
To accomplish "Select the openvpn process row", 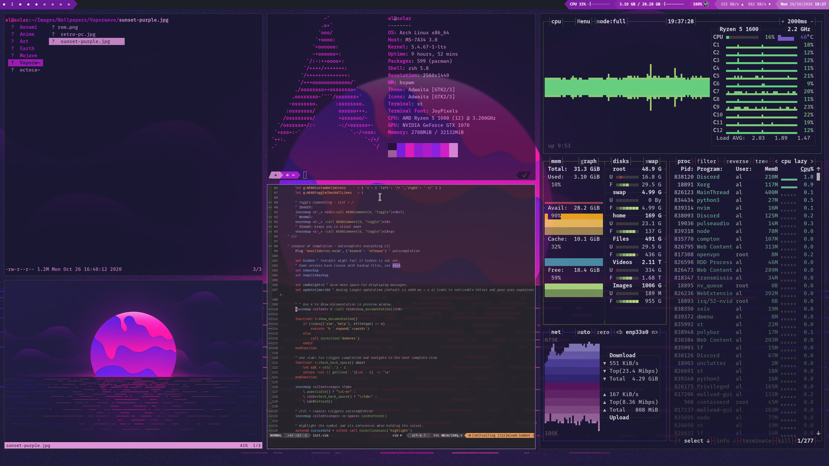I will tap(744, 254).
